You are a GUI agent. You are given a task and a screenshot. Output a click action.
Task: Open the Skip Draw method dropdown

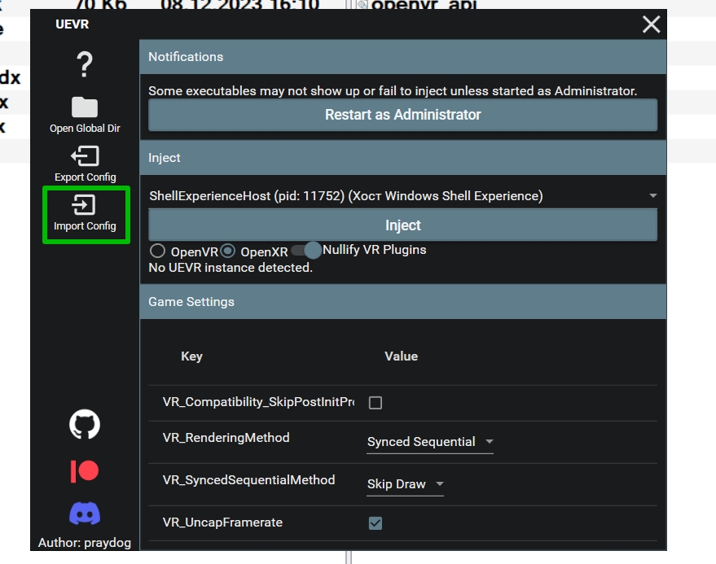tap(405, 484)
